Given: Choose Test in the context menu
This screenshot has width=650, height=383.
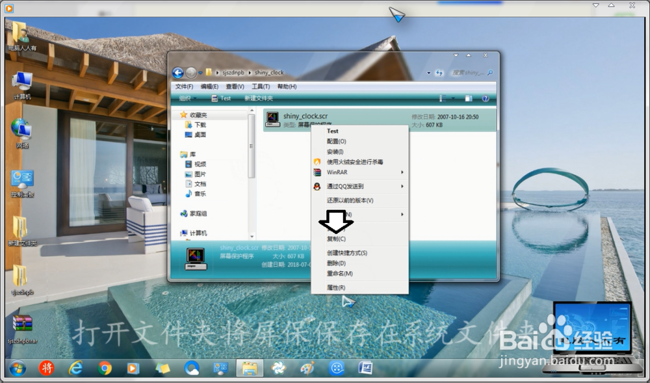Looking at the screenshot, I should (x=360, y=131).
